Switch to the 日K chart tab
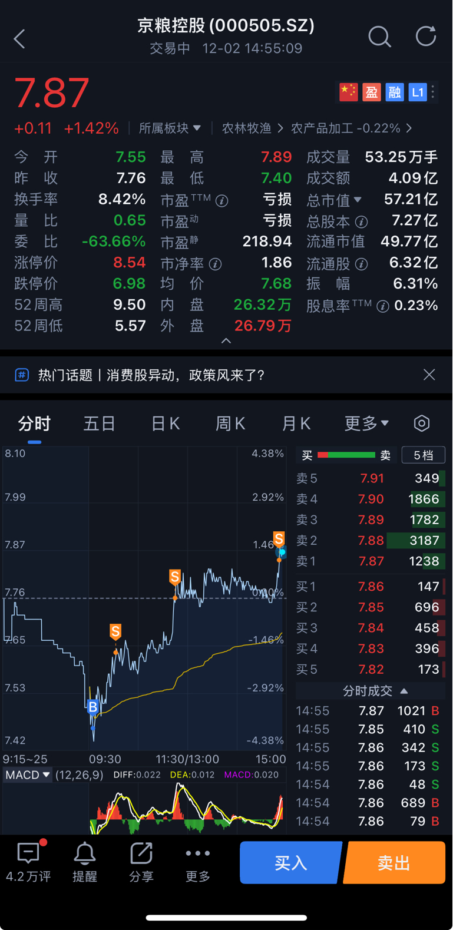Screen dimensions: 453x930 click(x=166, y=423)
